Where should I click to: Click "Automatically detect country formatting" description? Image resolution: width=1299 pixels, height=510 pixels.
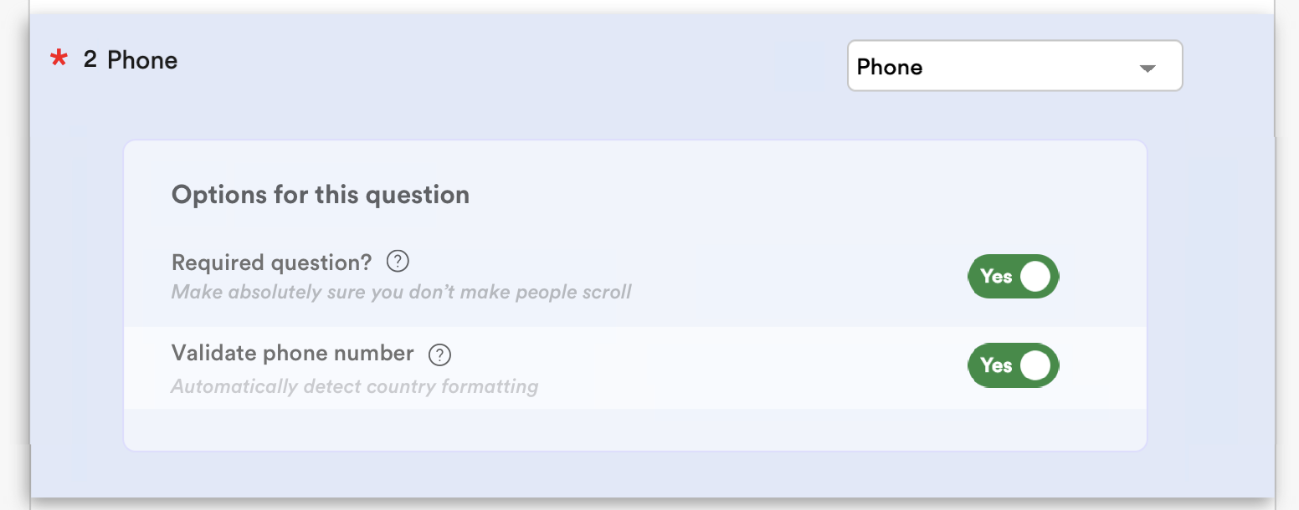click(x=354, y=387)
